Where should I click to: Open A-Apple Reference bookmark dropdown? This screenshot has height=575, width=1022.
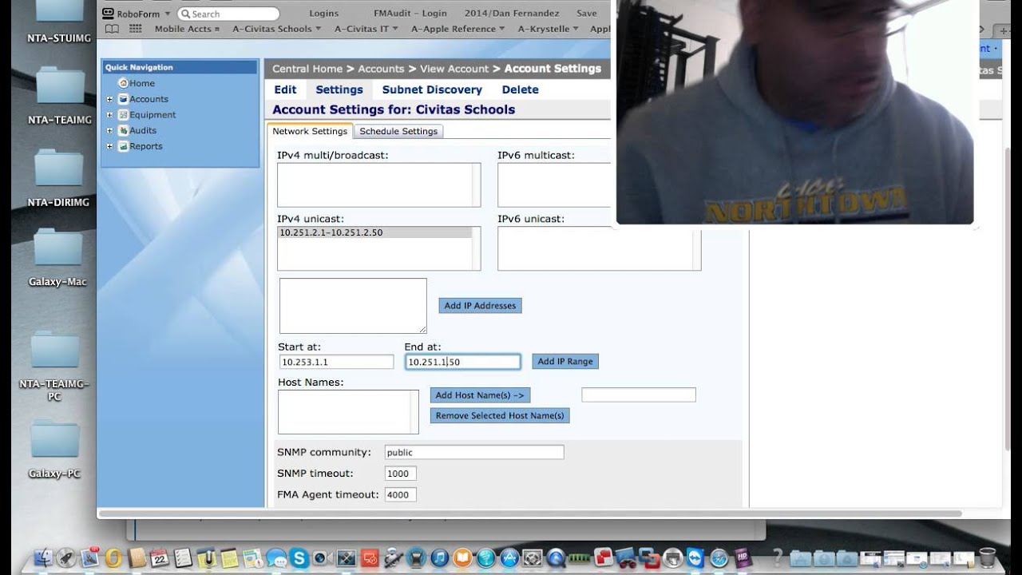pyautogui.click(x=458, y=29)
